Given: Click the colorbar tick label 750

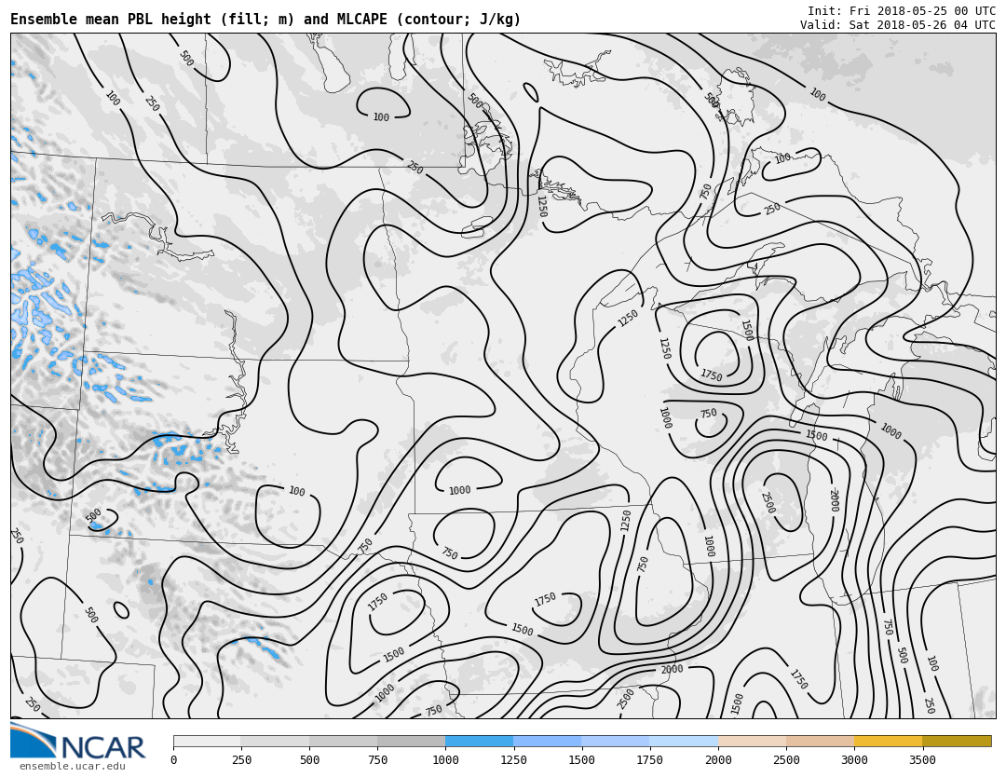Looking at the screenshot, I should pyautogui.click(x=377, y=760).
